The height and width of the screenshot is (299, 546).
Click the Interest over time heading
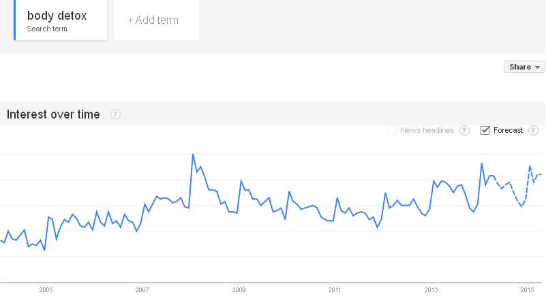[53, 114]
